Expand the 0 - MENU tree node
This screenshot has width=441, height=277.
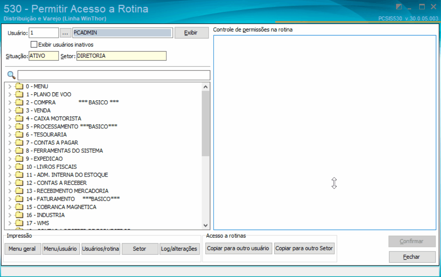point(10,86)
